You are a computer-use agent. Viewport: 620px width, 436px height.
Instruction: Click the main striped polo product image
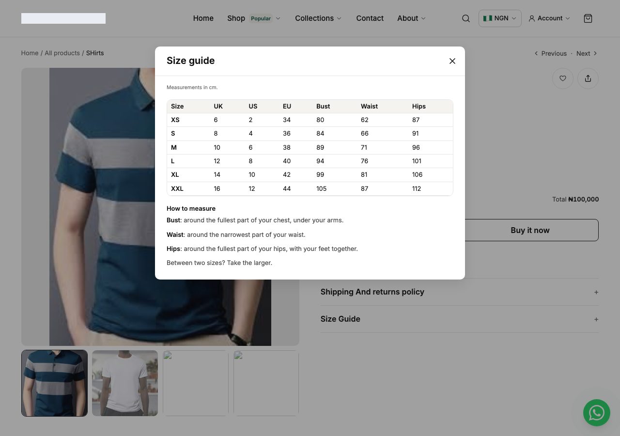tap(160, 207)
